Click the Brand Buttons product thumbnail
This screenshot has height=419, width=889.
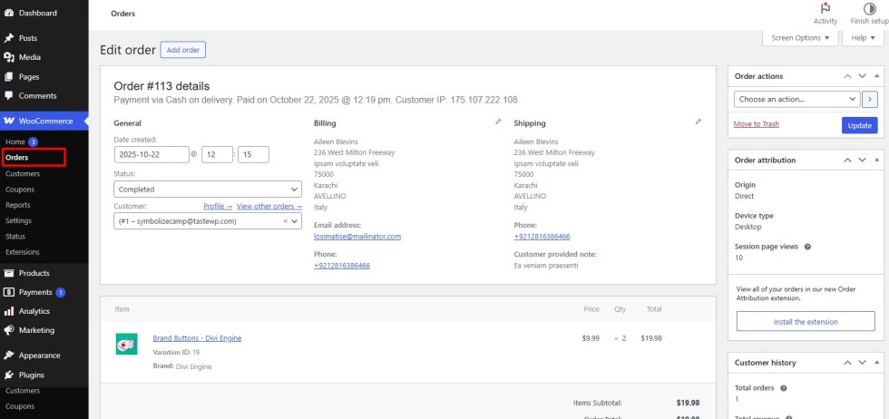coord(126,344)
